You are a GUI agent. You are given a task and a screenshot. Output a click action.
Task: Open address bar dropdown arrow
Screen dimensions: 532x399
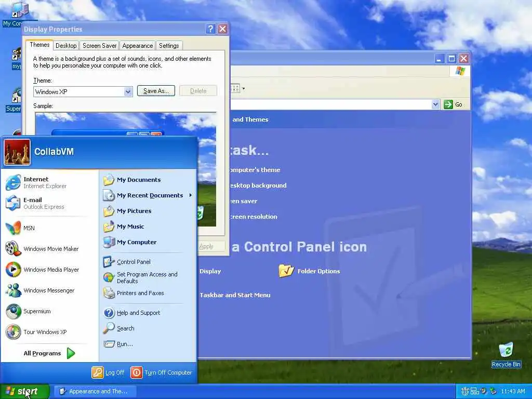point(436,104)
